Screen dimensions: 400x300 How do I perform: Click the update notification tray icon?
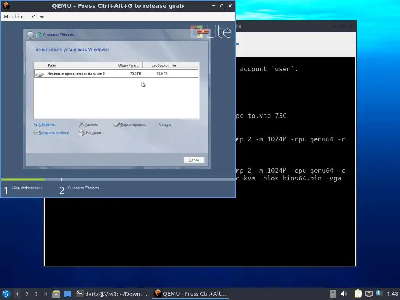(x=379, y=293)
